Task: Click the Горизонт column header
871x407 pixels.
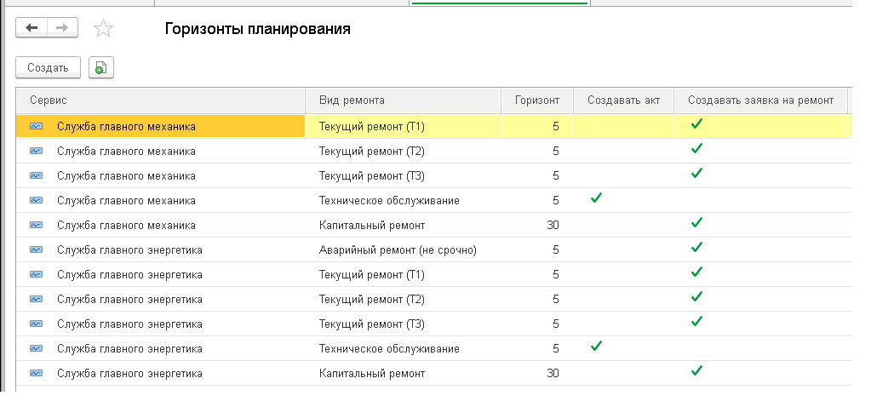Action: tap(536, 100)
